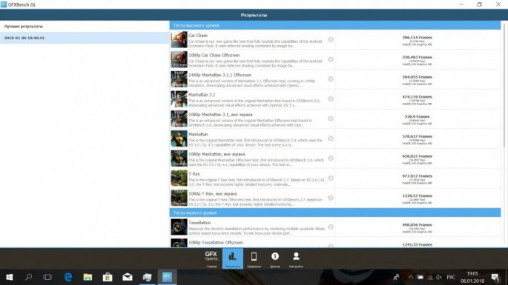Viewport: 508px width, 285px height.
Task: Open the Settings profile tab
Action: 296,259
